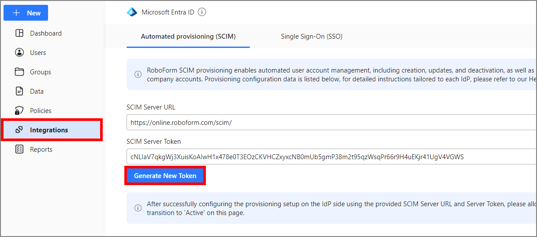Click info icon in RoboForm SCIM banner

[x=138, y=75]
